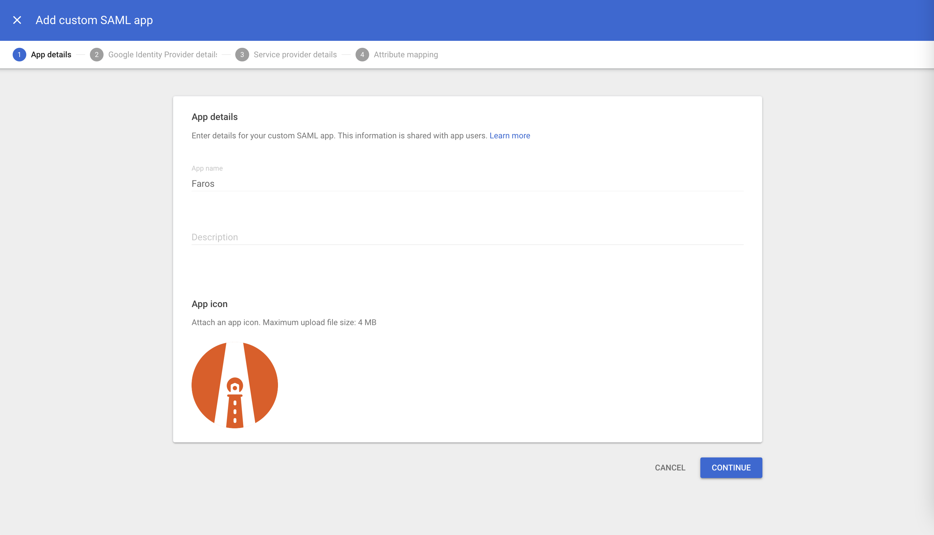Click into the Description input field
The image size is (934, 535).
click(x=467, y=237)
